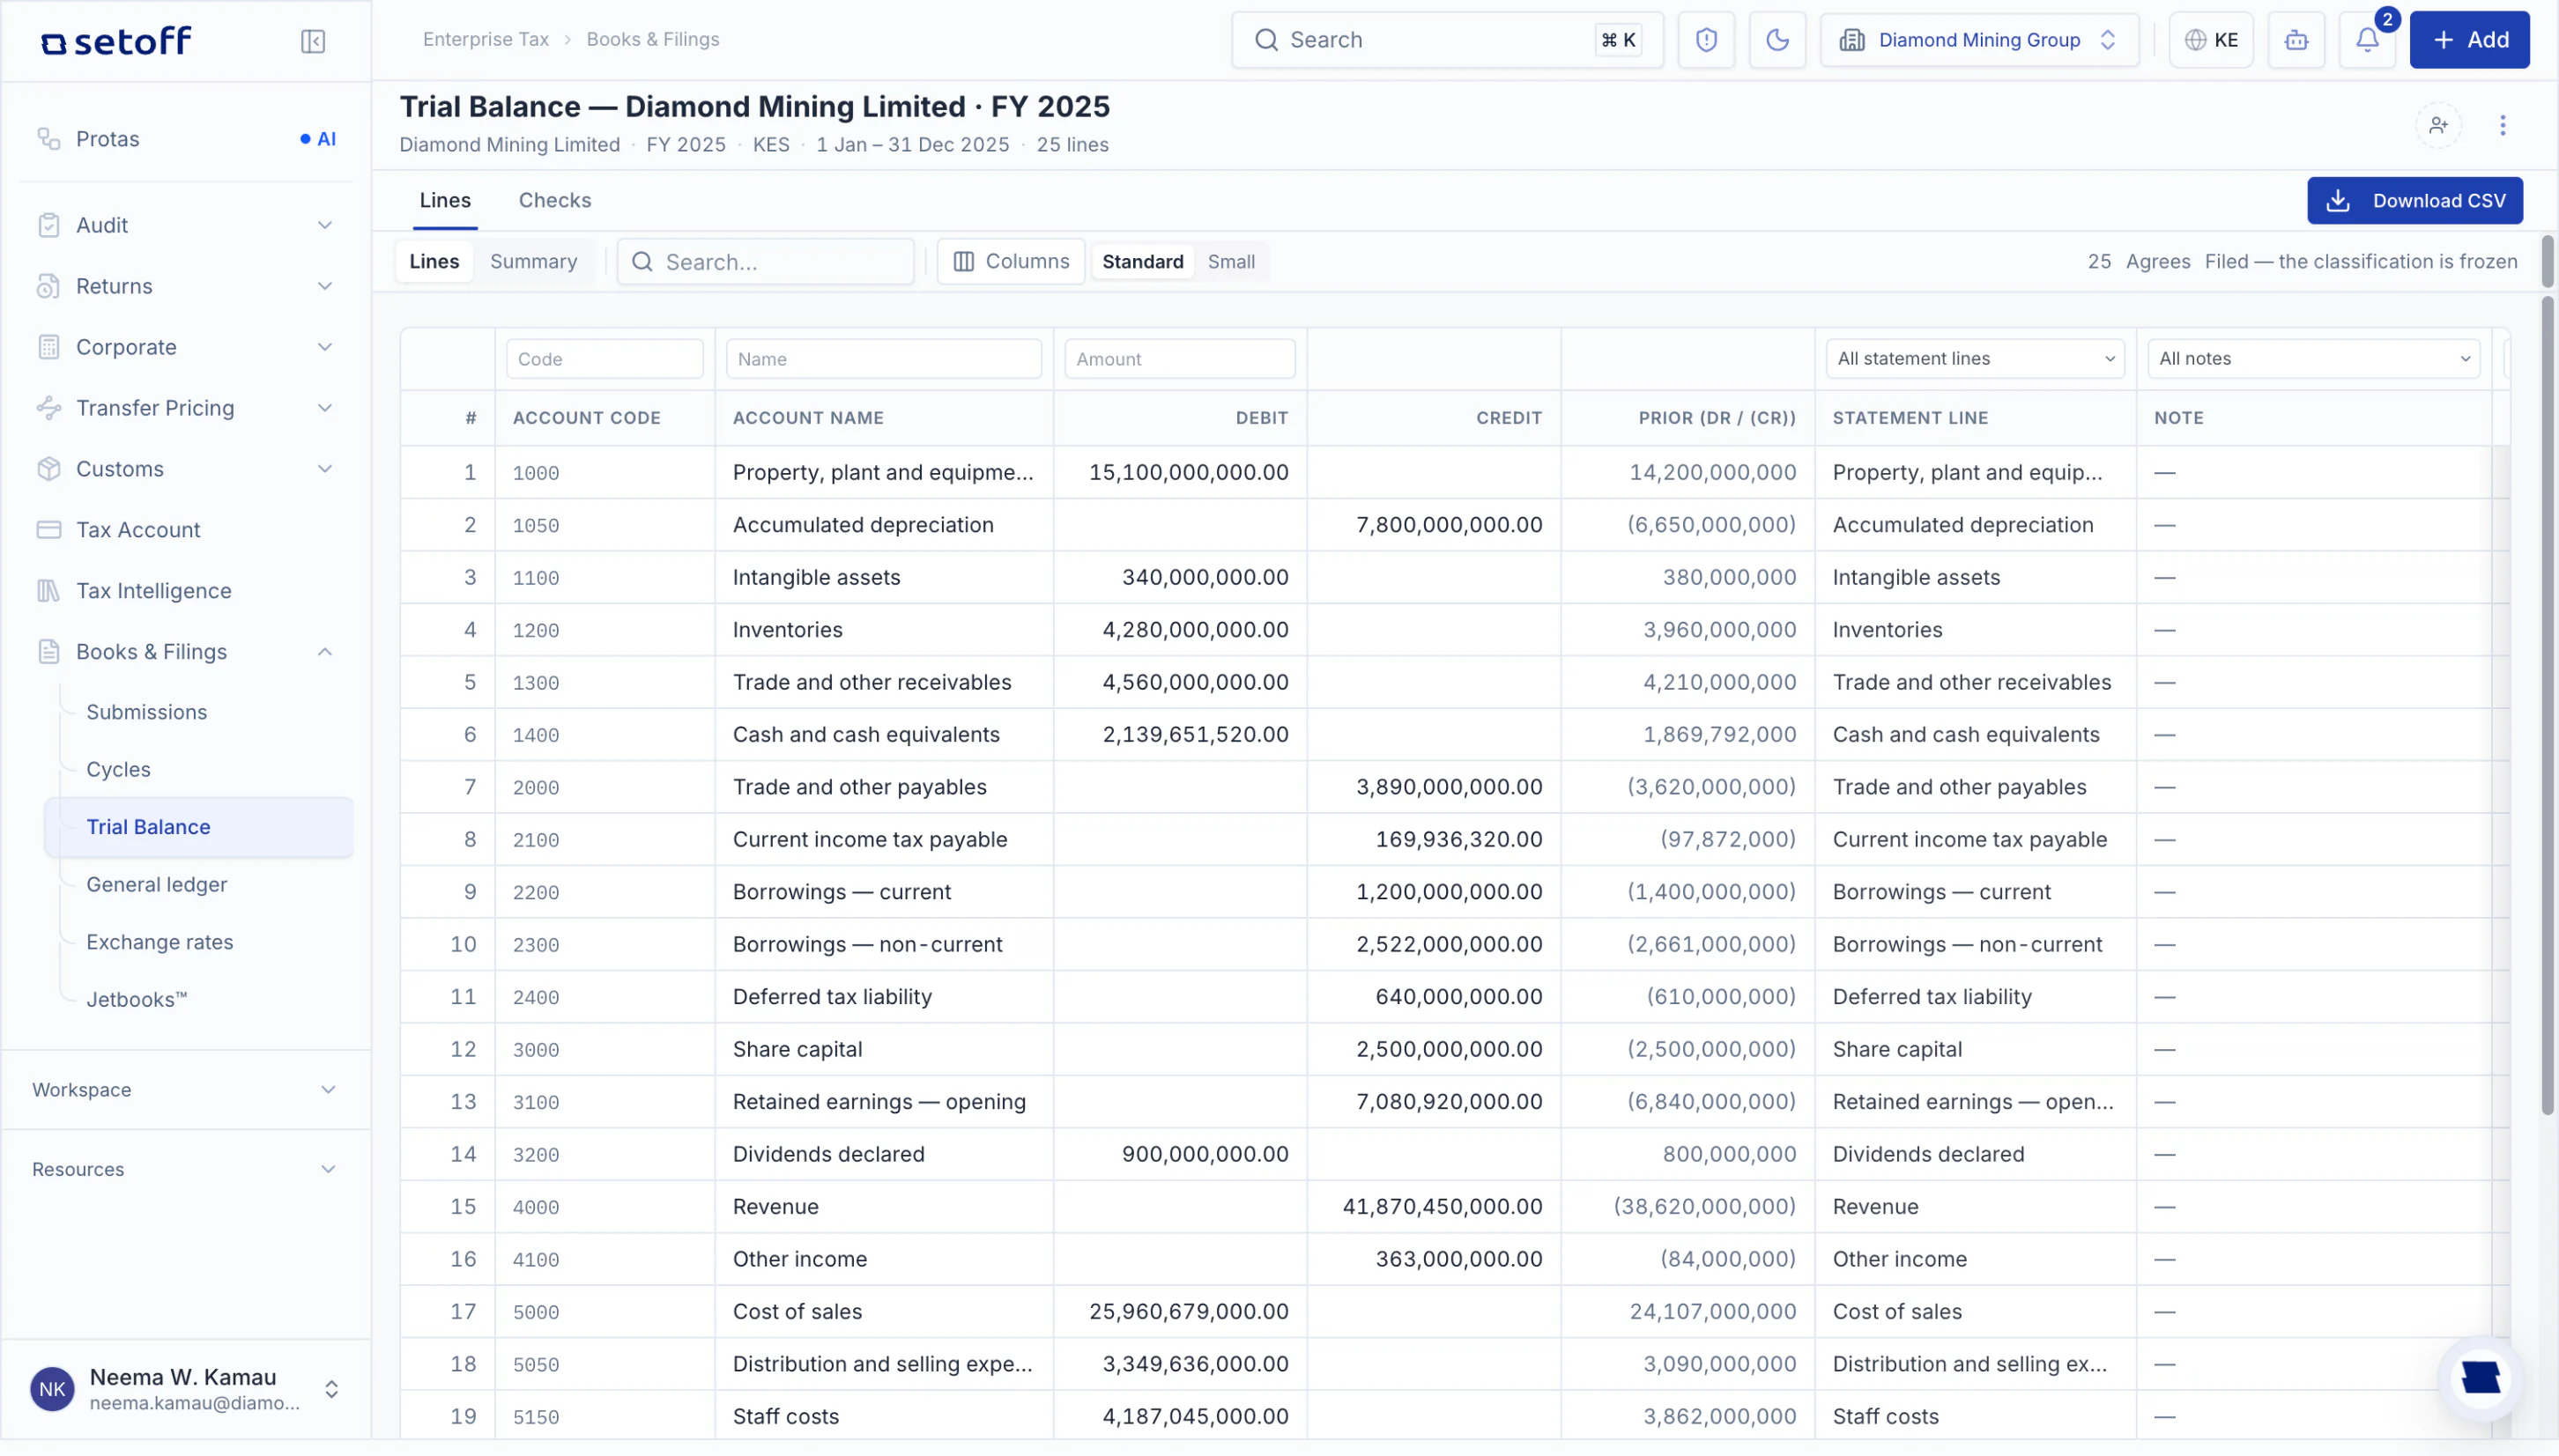Open Tax Account in sidebar
Viewport: 2559px width, 1456px height.
tap(186, 530)
